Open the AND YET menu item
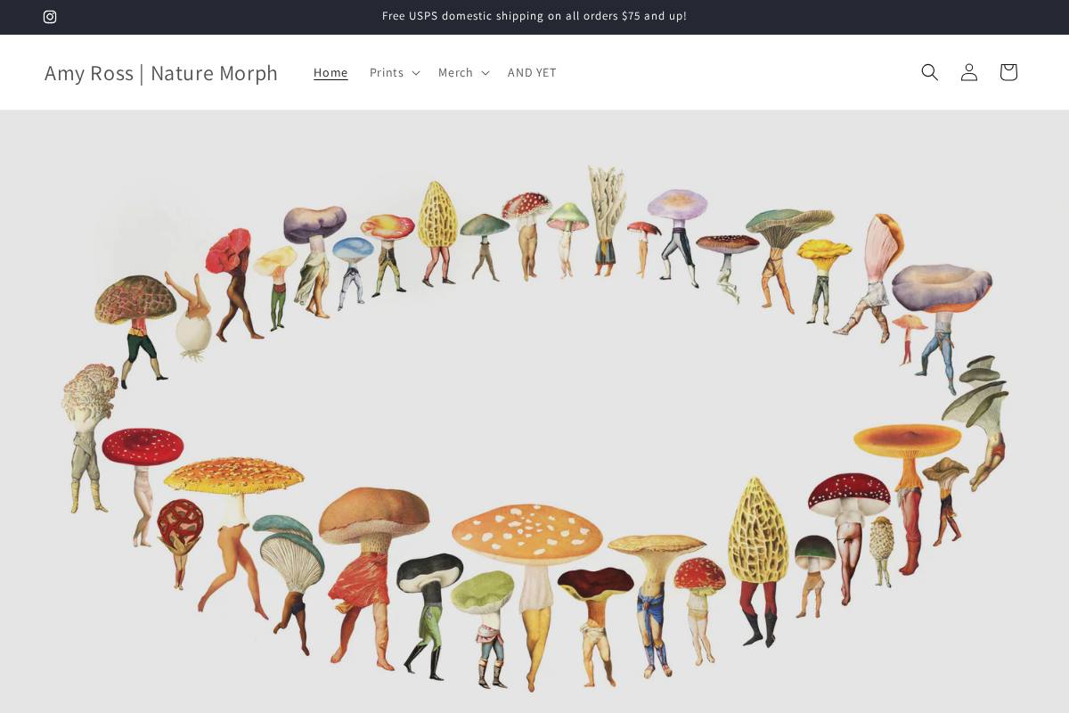 (x=532, y=72)
